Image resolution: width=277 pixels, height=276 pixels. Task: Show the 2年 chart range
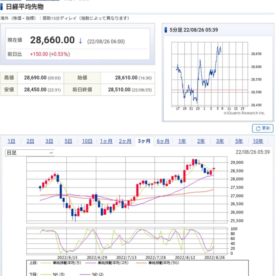pyautogui.click(x=201, y=141)
